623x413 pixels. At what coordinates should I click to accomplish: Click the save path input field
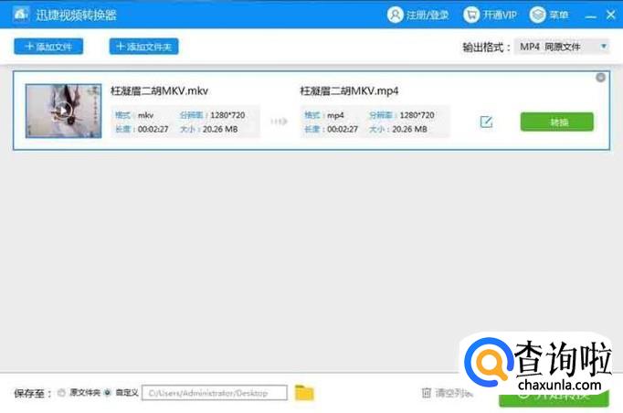[x=214, y=393]
